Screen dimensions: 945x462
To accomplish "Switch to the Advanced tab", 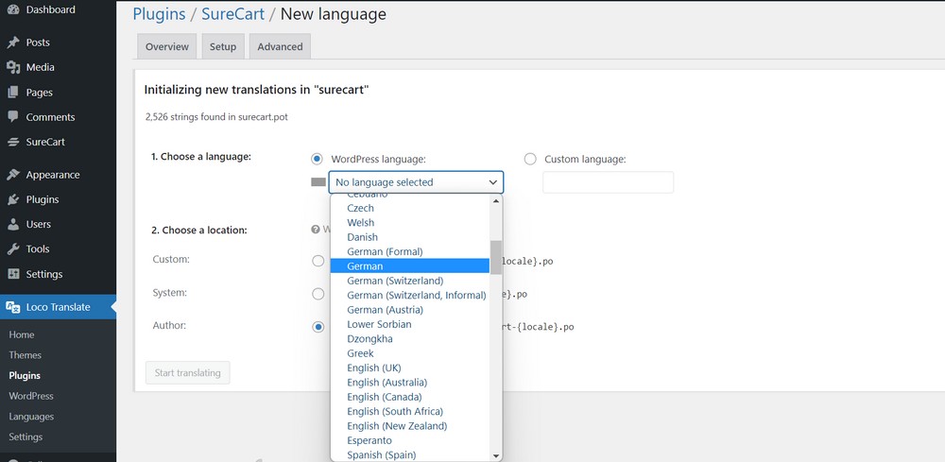I will coord(281,46).
